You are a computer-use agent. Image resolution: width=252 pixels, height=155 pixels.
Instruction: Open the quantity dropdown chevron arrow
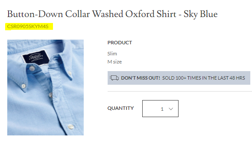tap(171, 109)
